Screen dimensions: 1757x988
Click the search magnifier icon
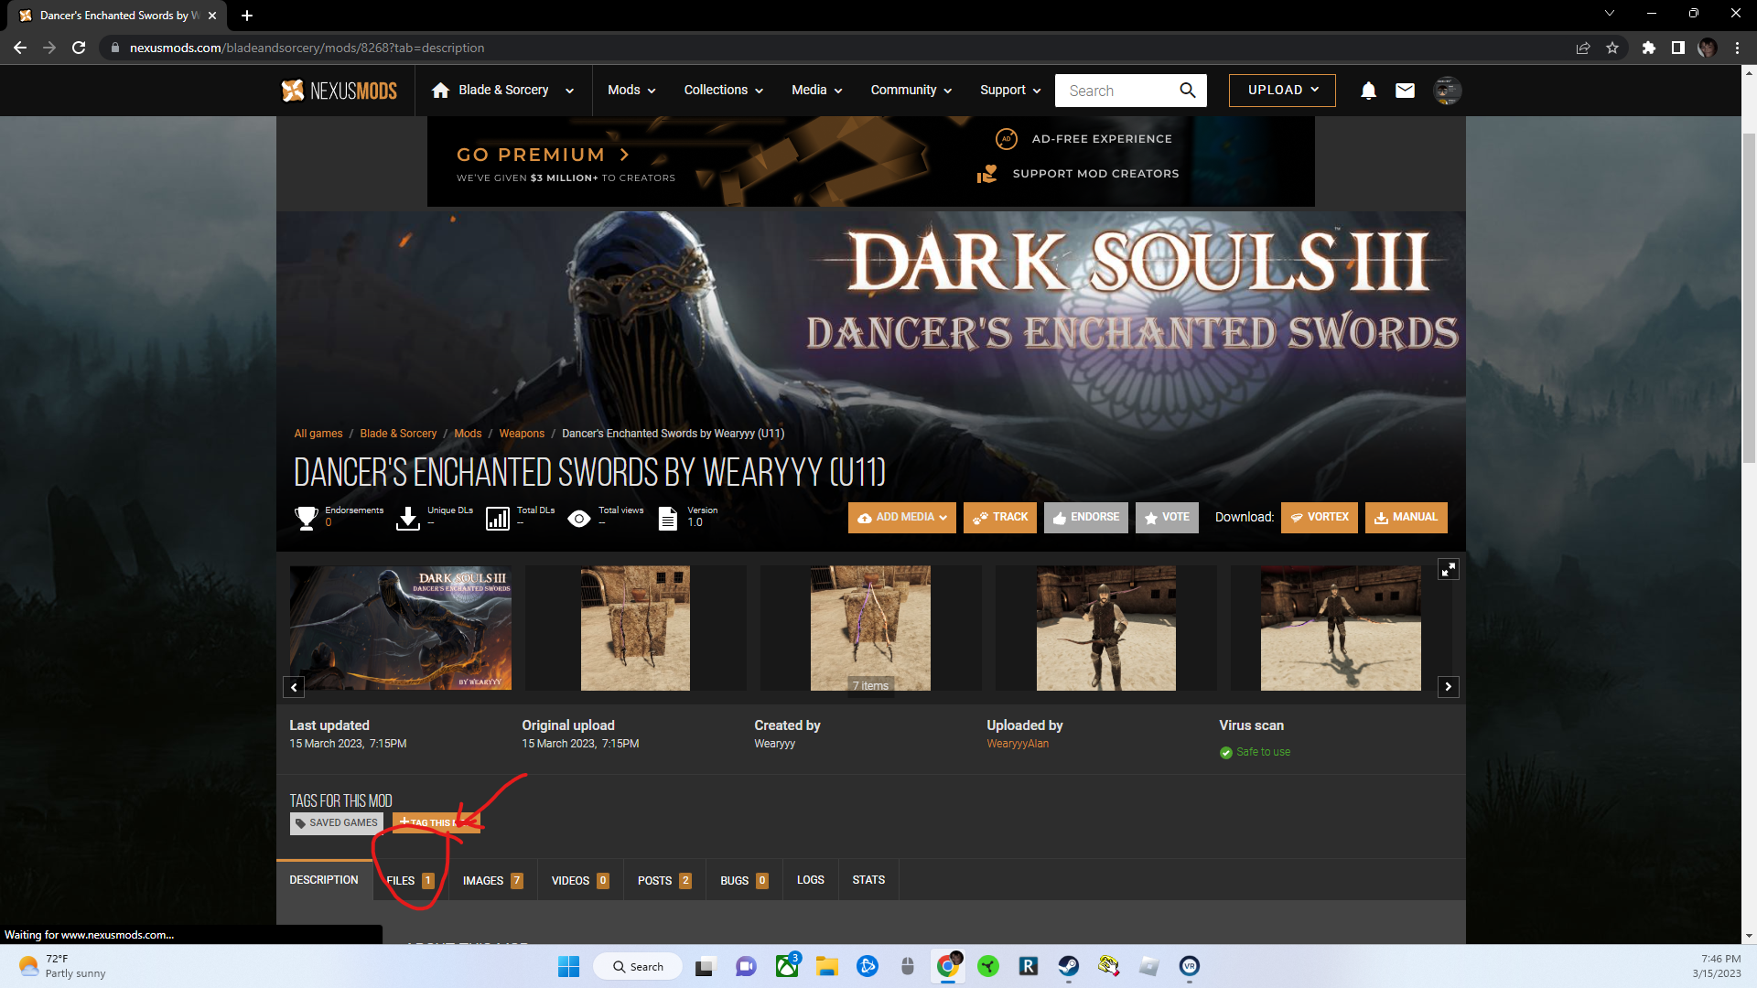coord(1187,91)
